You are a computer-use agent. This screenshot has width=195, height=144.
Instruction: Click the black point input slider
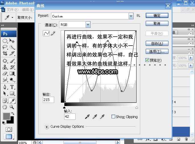pyautogui.click(x=64, y=108)
